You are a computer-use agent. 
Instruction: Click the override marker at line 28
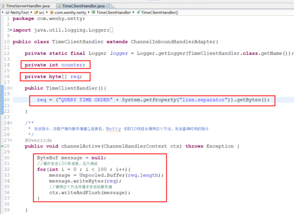click(x=2, y=146)
